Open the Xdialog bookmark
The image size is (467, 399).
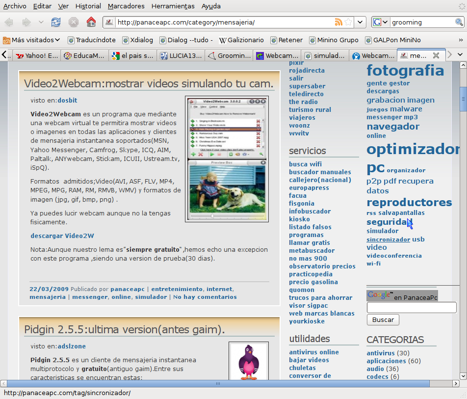(137, 40)
